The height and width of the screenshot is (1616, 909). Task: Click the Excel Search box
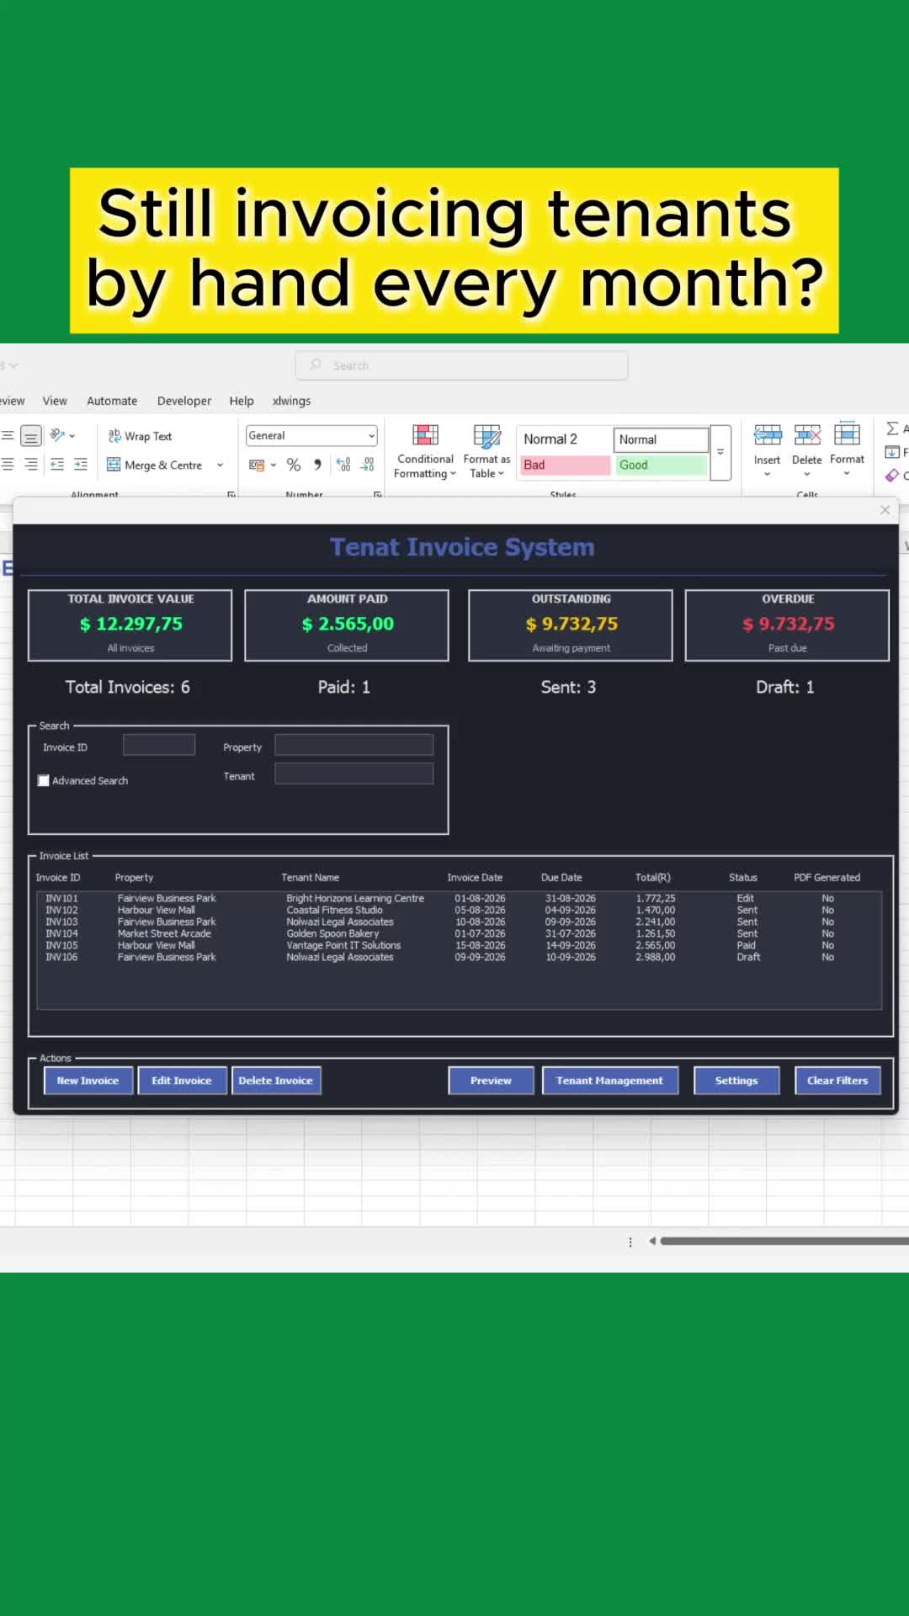tap(461, 365)
